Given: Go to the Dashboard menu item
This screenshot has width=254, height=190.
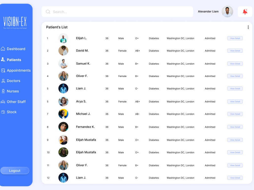Looking at the screenshot, I should 13,49.
